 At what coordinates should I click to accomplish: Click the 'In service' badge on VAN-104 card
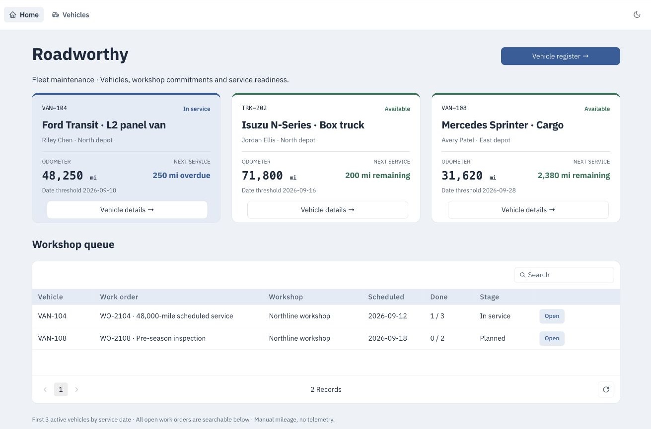click(x=197, y=109)
